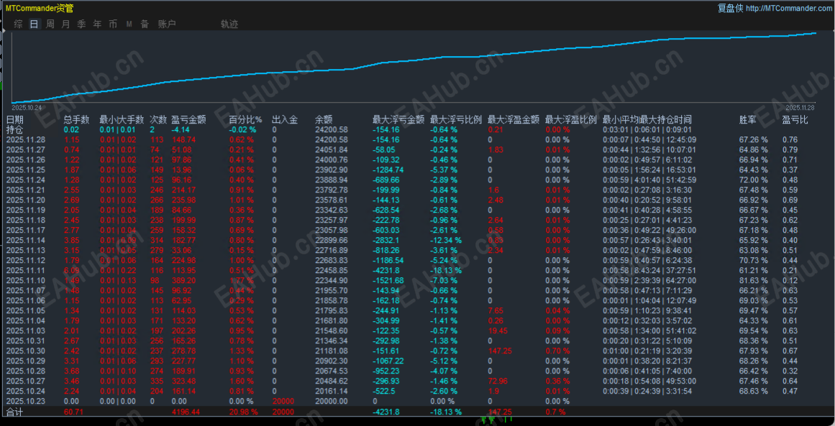Click the 总手数 column header
This screenshot has width=835, height=426.
[77, 120]
